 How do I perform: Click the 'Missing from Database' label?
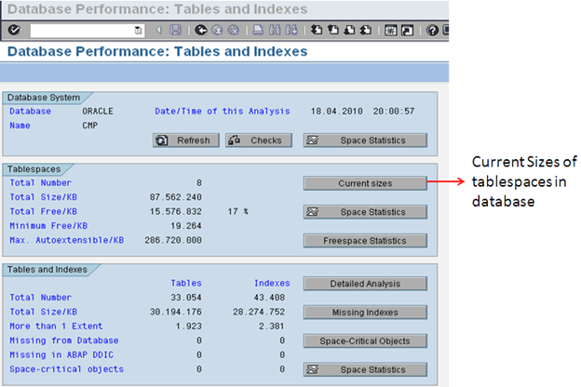[x=64, y=340]
